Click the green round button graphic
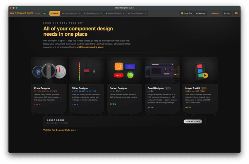The width and height of the screenshot is (249, 164). (130, 75)
